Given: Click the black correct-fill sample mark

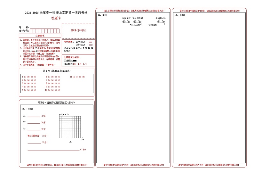Looking at the screenshot, I should tap(75, 61).
